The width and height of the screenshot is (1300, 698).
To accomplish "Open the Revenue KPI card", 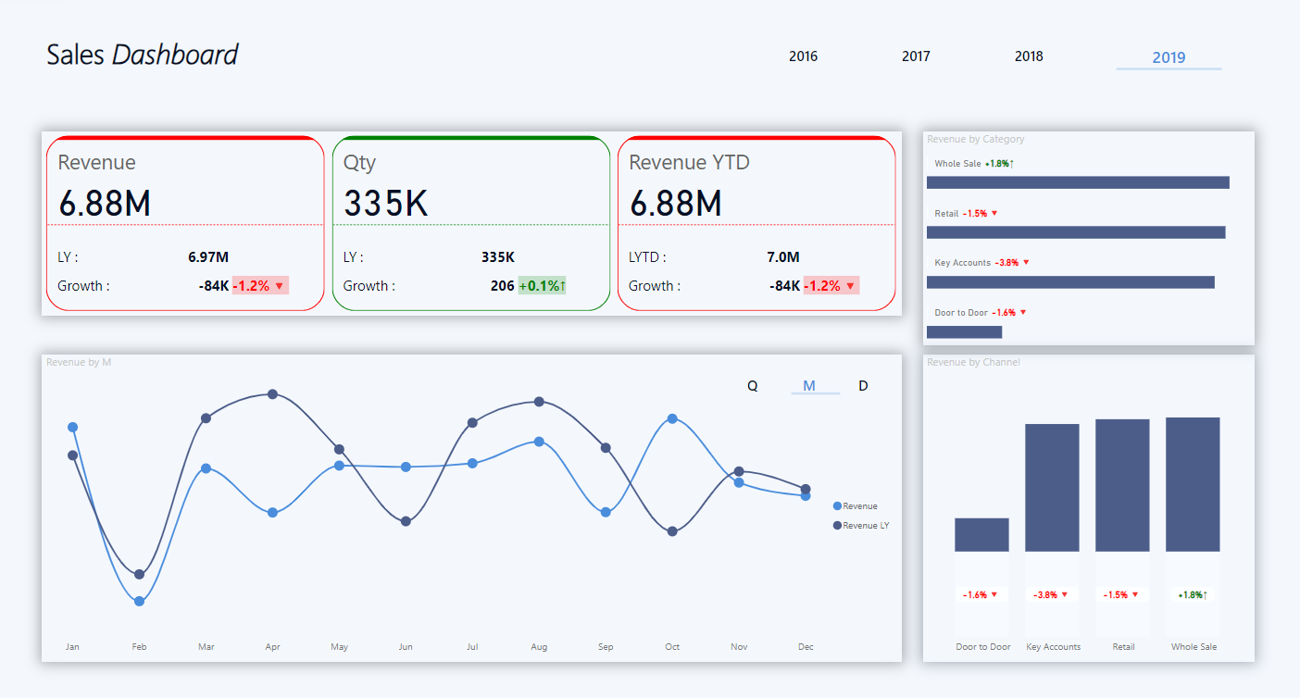I will click(x=185, y=223).
